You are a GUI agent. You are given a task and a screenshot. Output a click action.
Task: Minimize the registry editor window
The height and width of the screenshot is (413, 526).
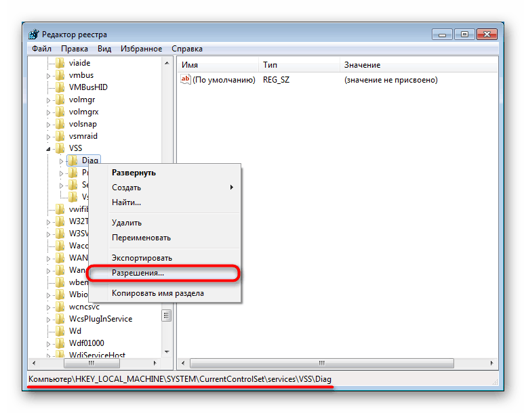click(x=442, y=34)
